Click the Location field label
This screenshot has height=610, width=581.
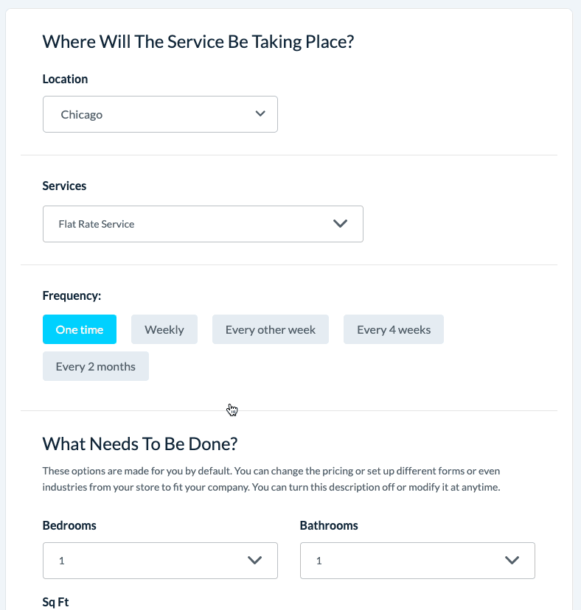pos(65,79)
